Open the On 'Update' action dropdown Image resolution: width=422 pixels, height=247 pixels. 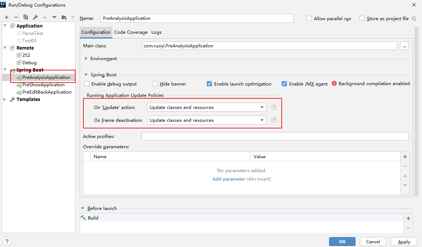(206, 108)
